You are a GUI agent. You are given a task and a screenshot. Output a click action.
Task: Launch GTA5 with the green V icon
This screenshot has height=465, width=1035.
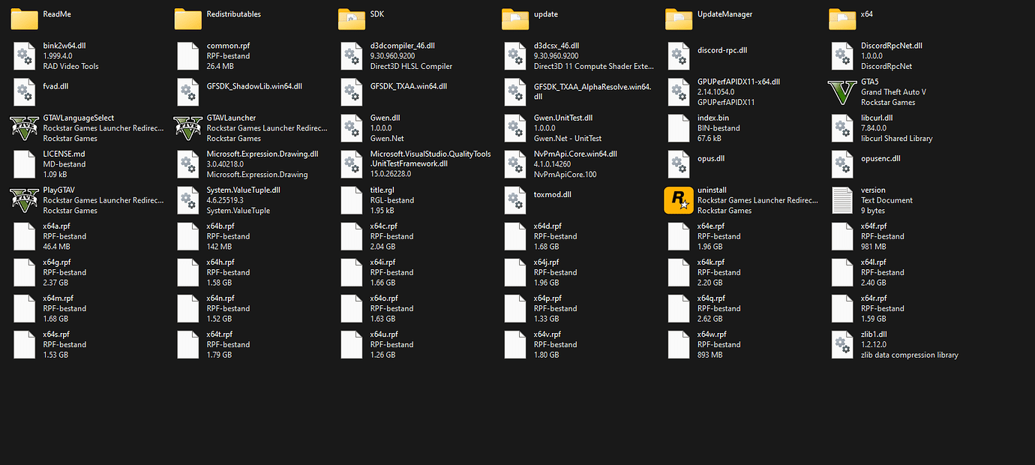(x=841, y=91)
